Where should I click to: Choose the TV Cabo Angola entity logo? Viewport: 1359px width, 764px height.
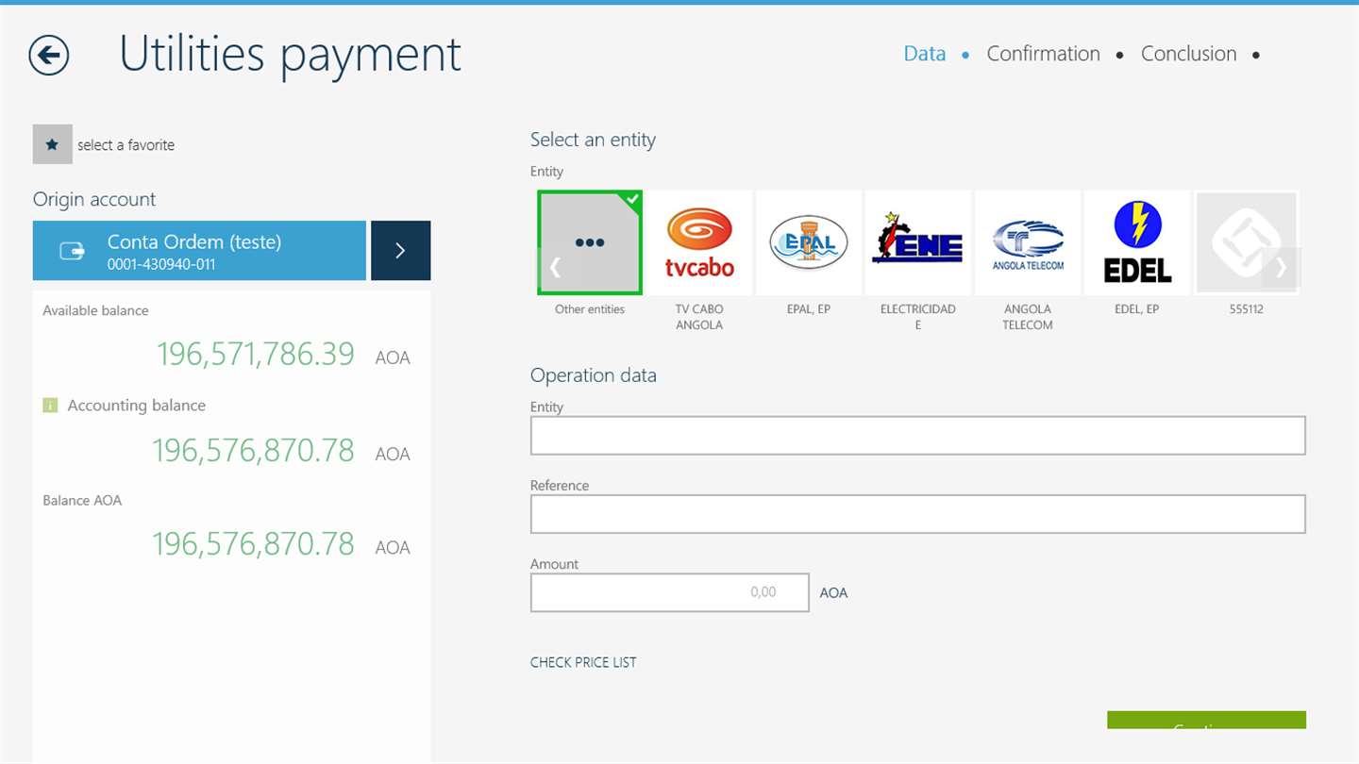699,242
